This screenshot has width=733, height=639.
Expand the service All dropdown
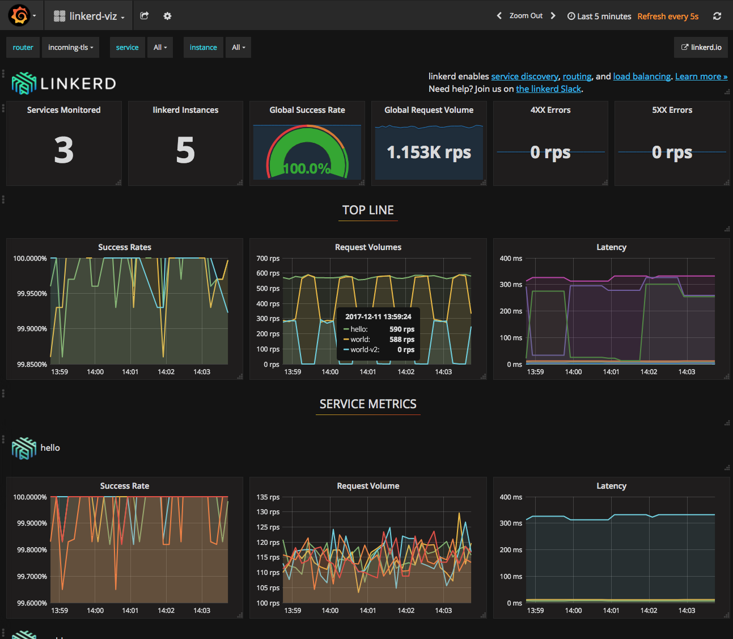(x=160, y=48)
